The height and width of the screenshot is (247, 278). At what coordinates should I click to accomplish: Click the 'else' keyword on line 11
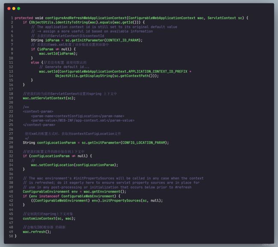coord(35,62)
